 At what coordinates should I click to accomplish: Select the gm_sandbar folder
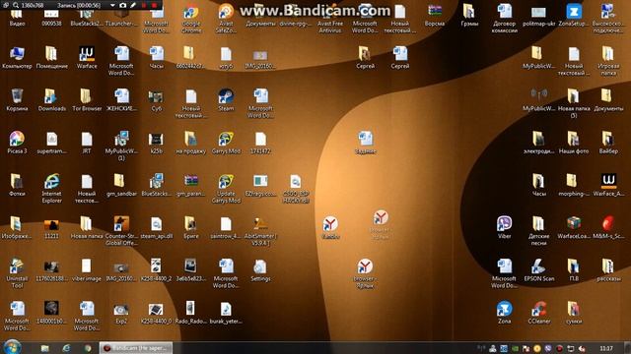pyautogui.click(x=121, y=185)
